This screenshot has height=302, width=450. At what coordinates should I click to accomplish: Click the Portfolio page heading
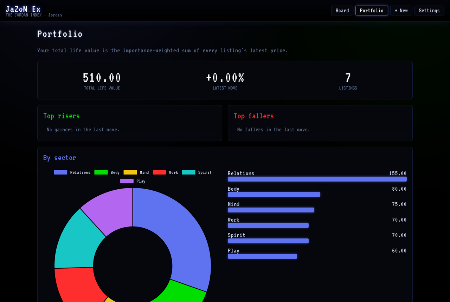[x=60, y=34]
